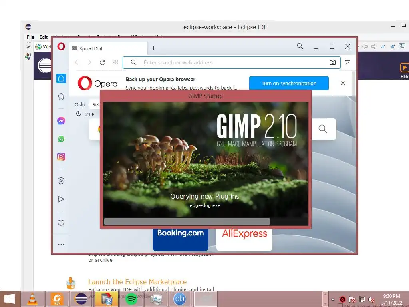409x307 pixels.
Task: Select Home icon in Opera sidebar
Action: click(61, 78)
